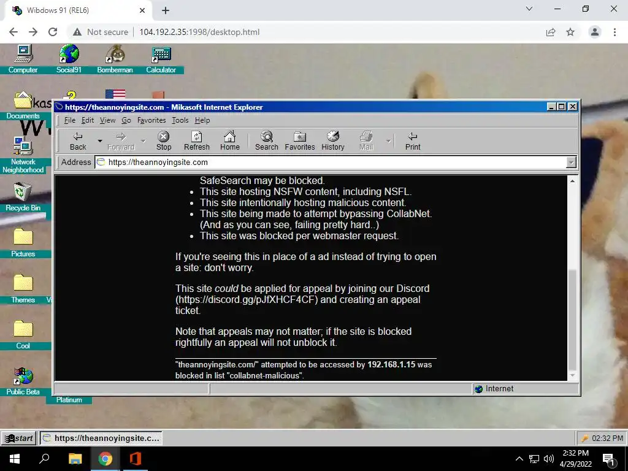Open Favorites toolbar button
Viewport: 628px width, 471px height.
[x=299, y=141]
